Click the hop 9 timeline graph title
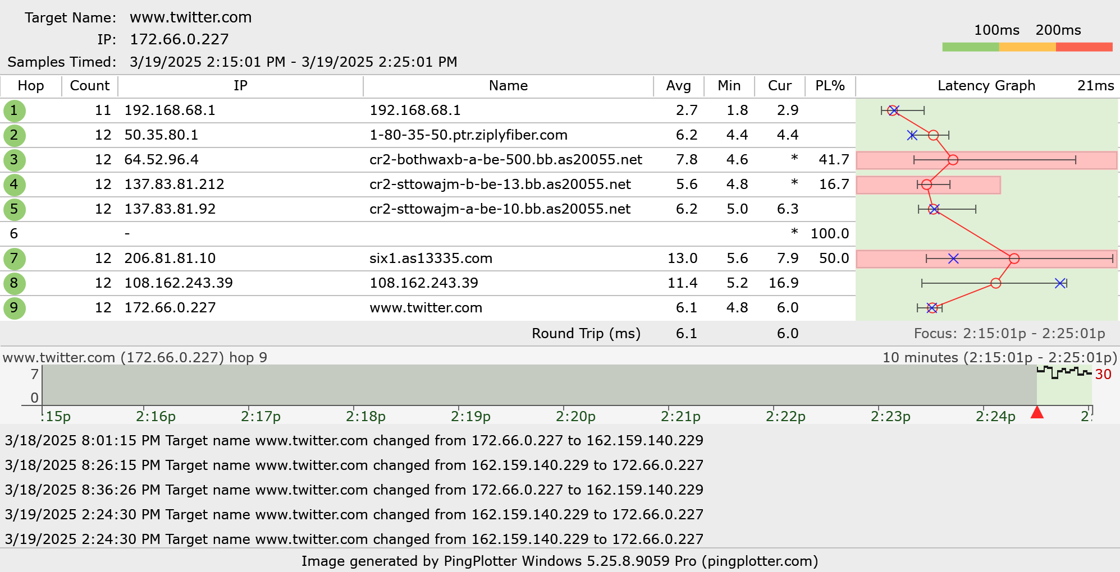The image size is (1120, 572). point(135,358)
